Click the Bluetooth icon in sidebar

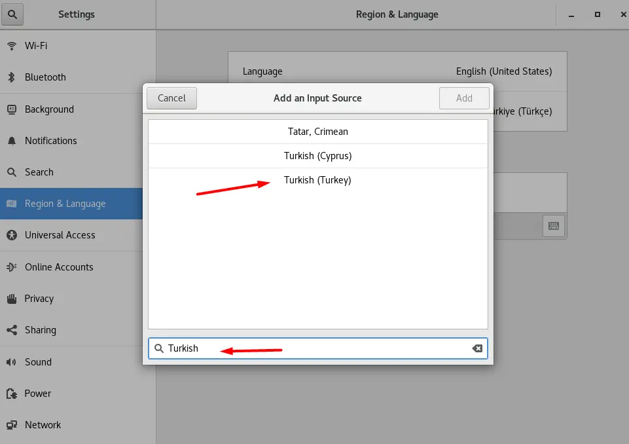11,77
